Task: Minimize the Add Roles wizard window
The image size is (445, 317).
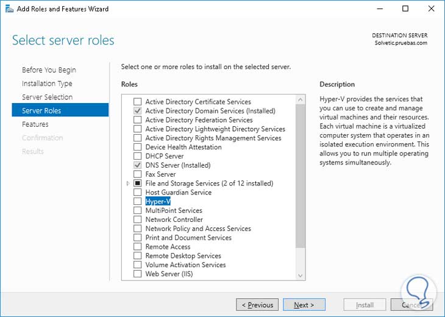Action: pyautogui.click(x=379, y=9)
